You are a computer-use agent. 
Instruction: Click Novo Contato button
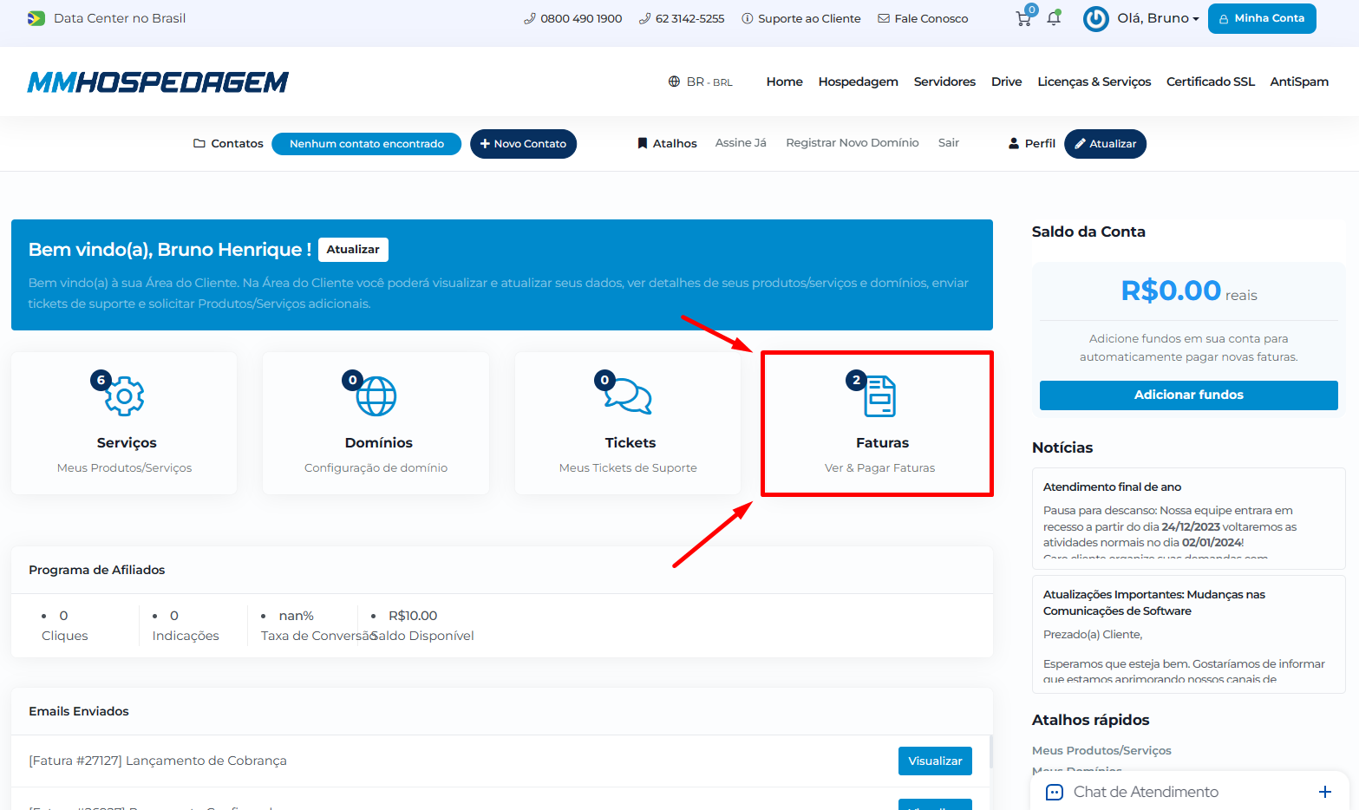523,144
